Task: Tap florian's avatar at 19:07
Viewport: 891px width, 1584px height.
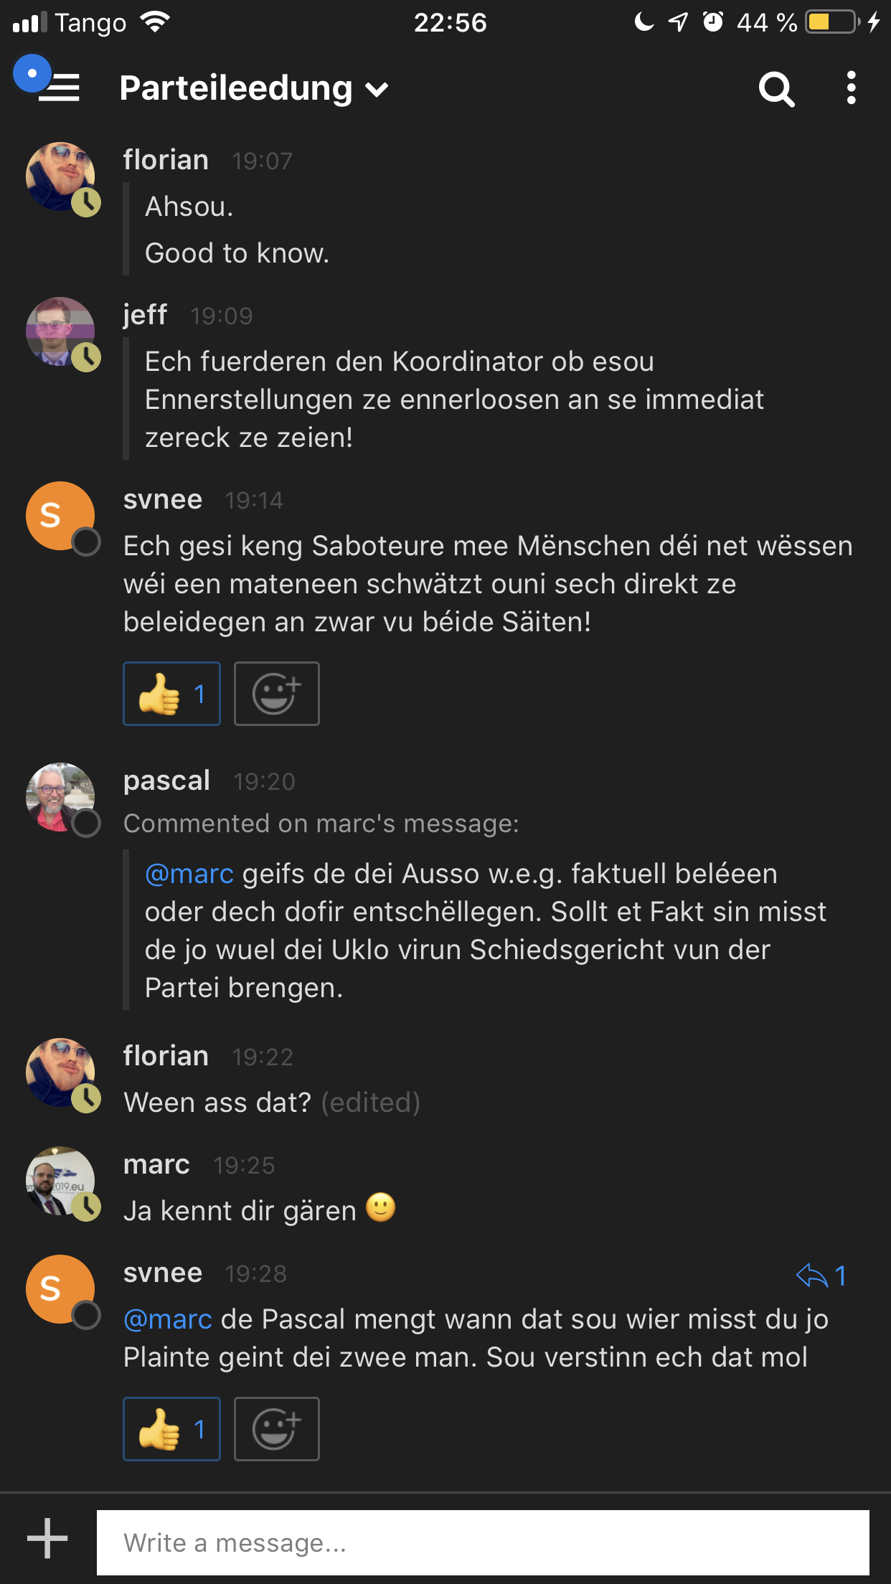Action: click(x=60, y=176)
